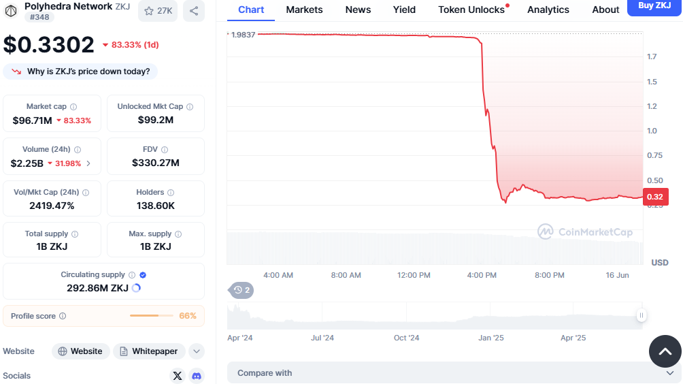Click the circulating supply progress ring icon
The image size is (683, 384).
[136, 288]
